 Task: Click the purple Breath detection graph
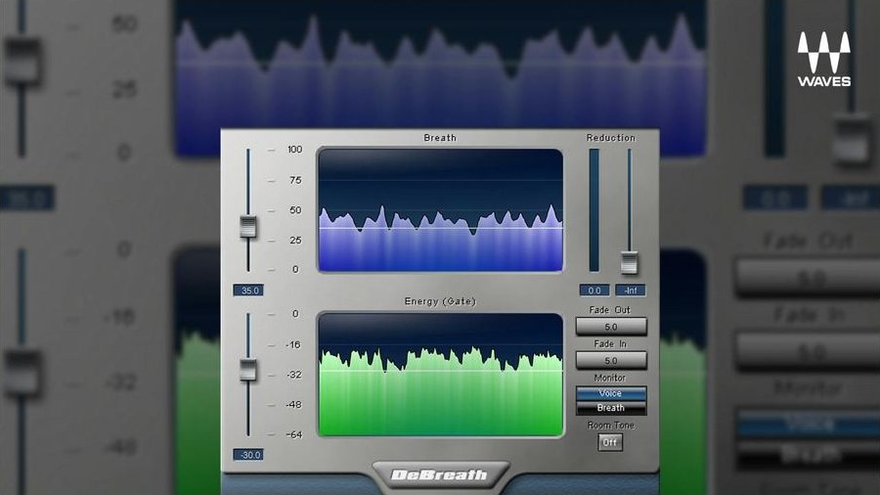[x=440, y=210]
